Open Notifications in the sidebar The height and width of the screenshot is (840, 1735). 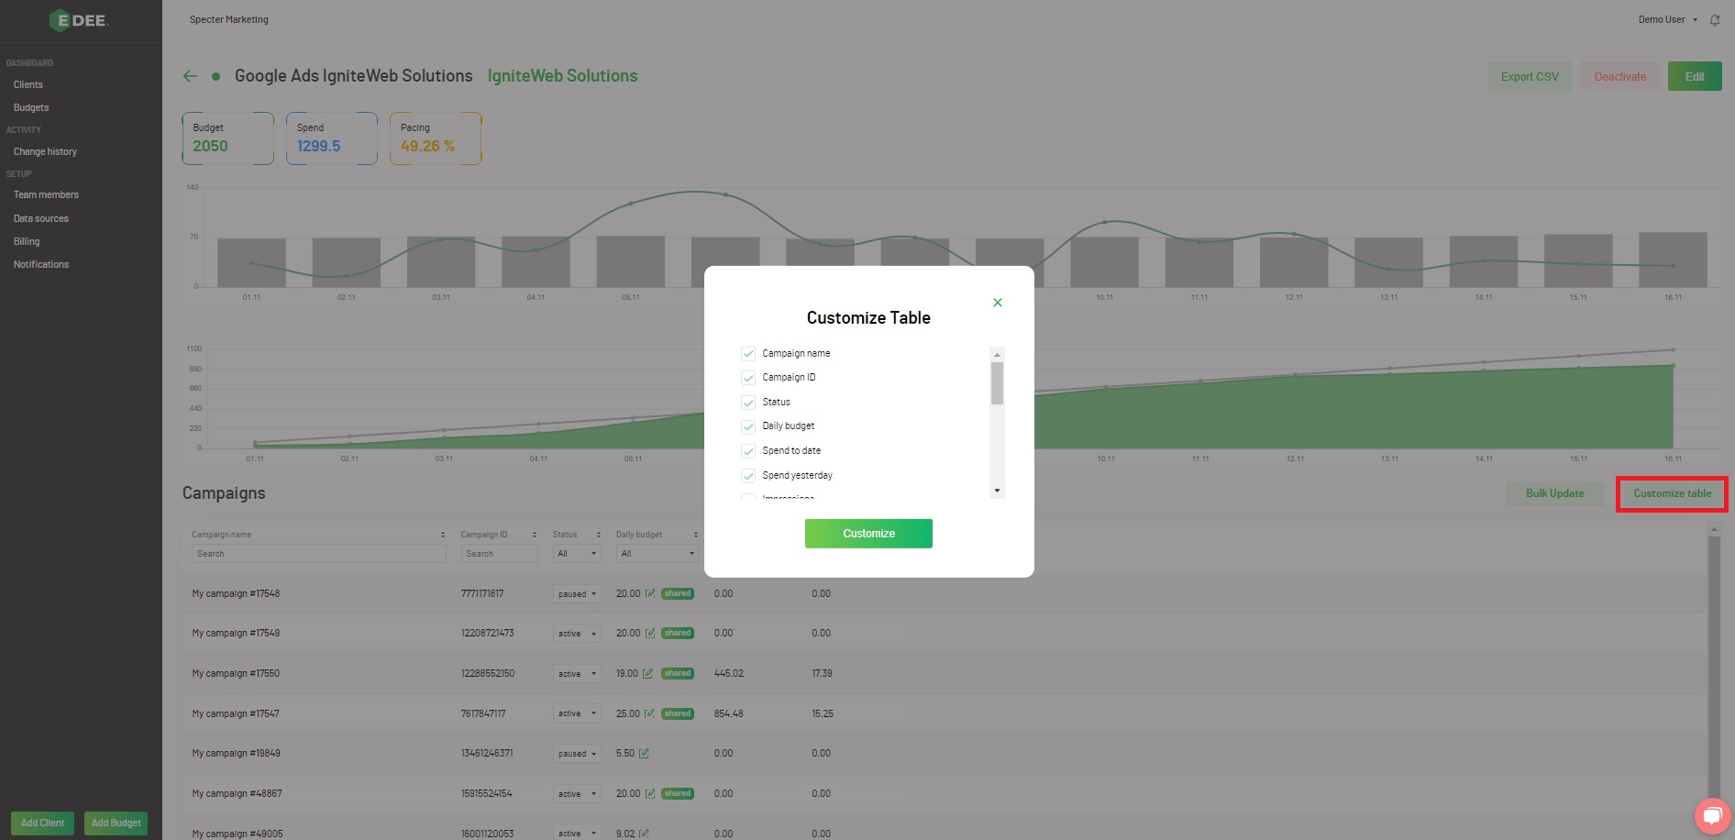[x=41, y=264]
